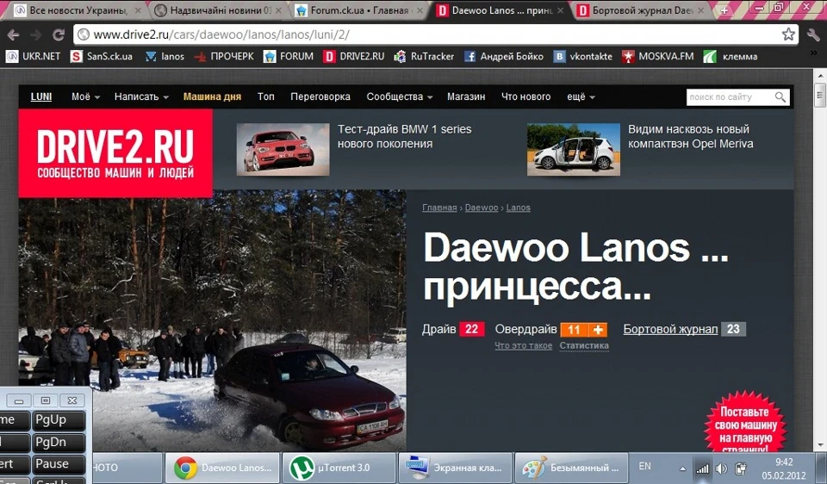Click the Что это такое link

523,346
